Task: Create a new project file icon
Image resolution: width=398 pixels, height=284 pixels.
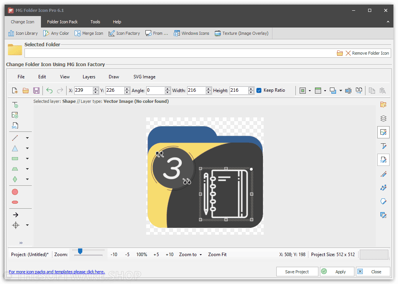Action: point(15,91)
